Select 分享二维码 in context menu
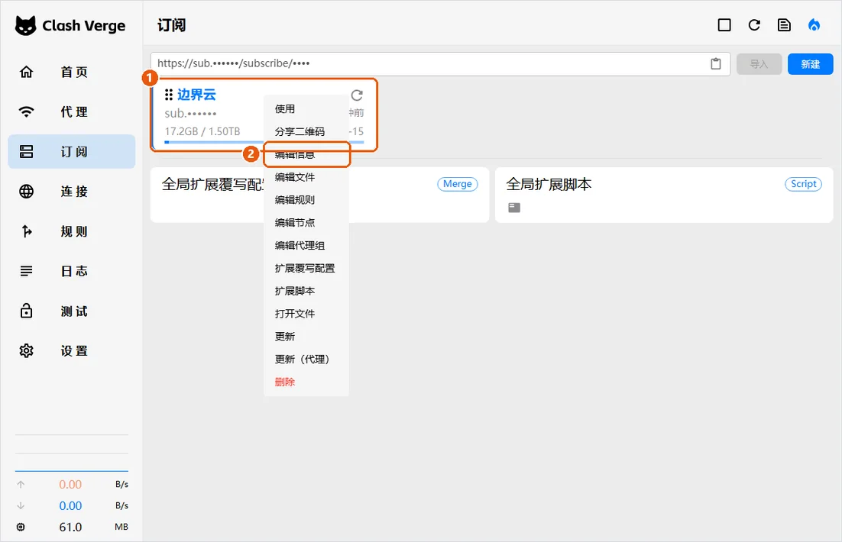 (x=306, y=131)
